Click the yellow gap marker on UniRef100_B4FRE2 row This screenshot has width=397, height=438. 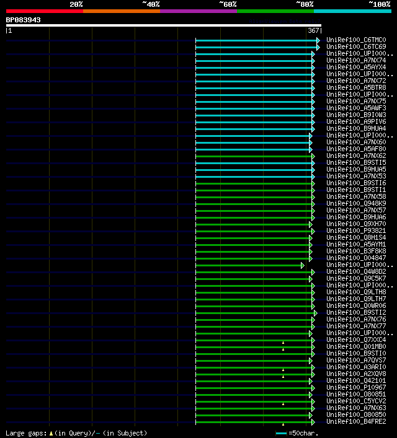tap(283, 424)
